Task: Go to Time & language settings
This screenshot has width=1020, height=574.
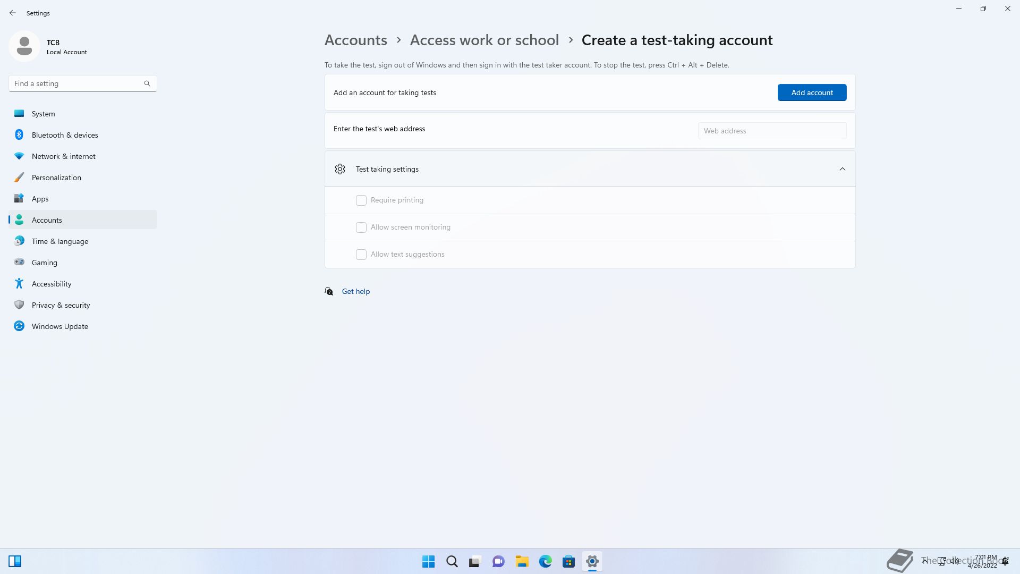Action: coord(83,241)
